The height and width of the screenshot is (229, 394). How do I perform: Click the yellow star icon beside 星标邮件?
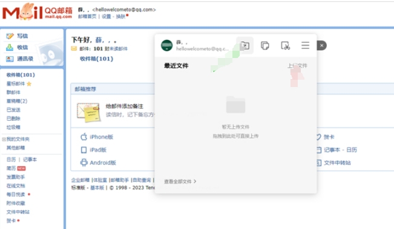29,84
